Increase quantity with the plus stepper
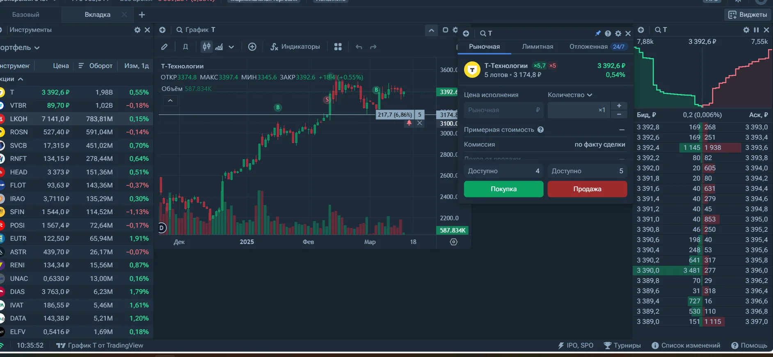 click(x=619, y=106)
